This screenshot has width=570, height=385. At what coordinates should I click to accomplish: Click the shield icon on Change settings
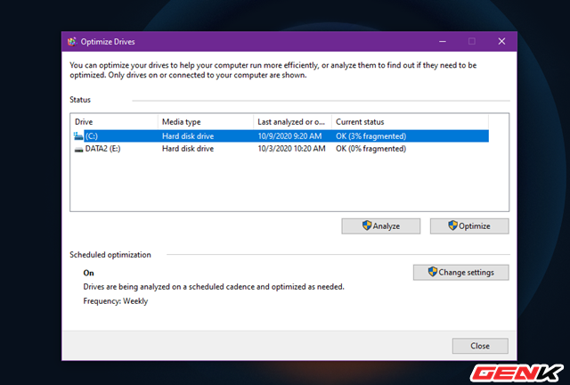(x=433, y=272)
